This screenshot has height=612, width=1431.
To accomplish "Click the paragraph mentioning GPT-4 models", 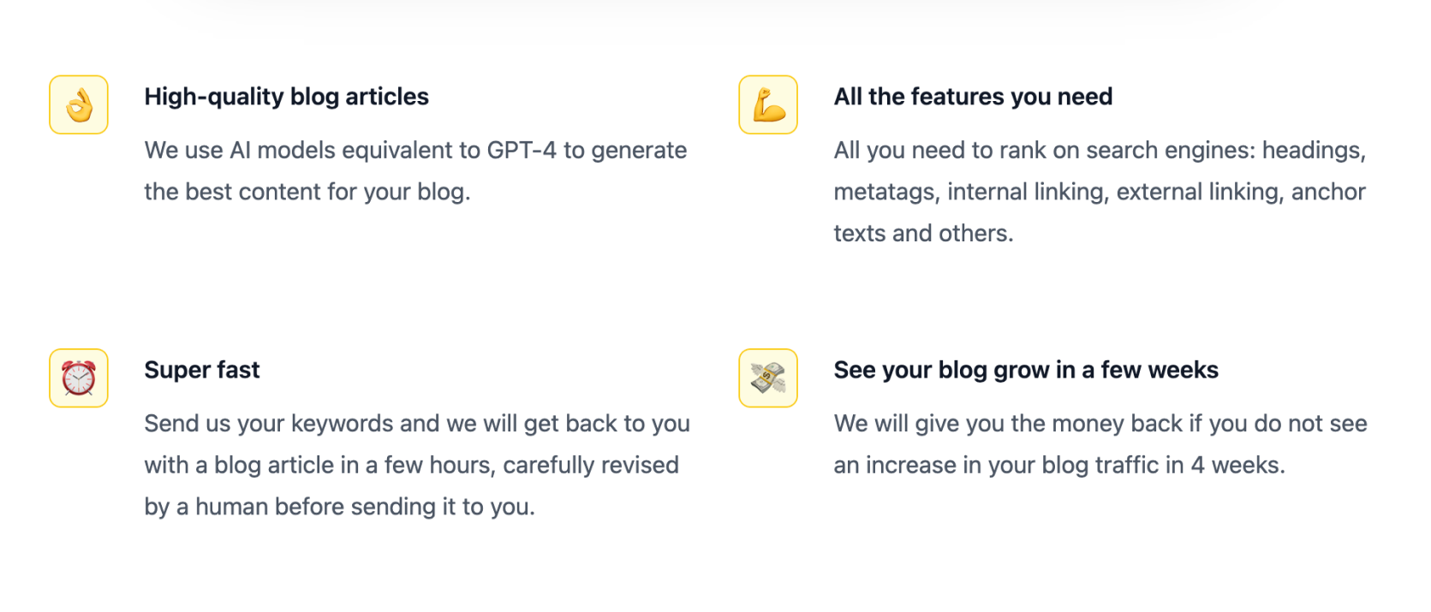I will click(x=415, y=171).
